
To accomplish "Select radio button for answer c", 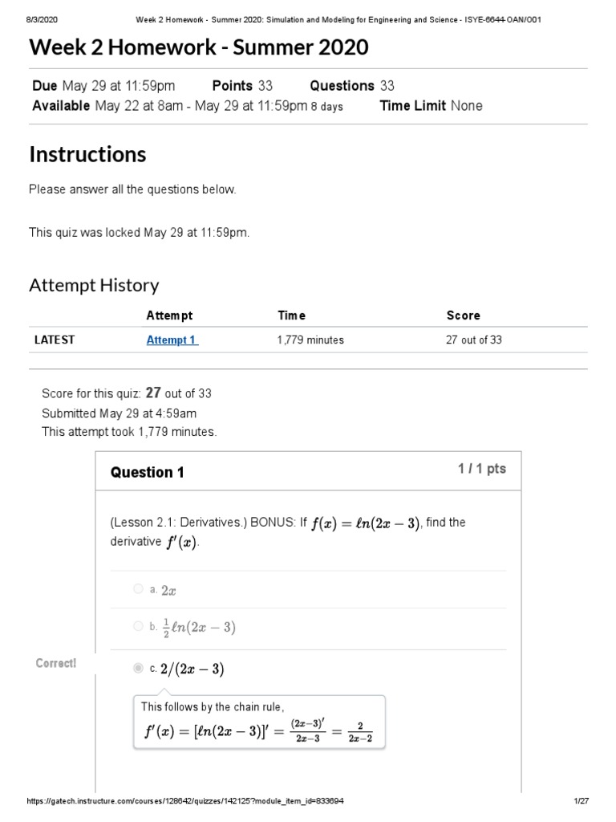I will click(x=138, y=668).
